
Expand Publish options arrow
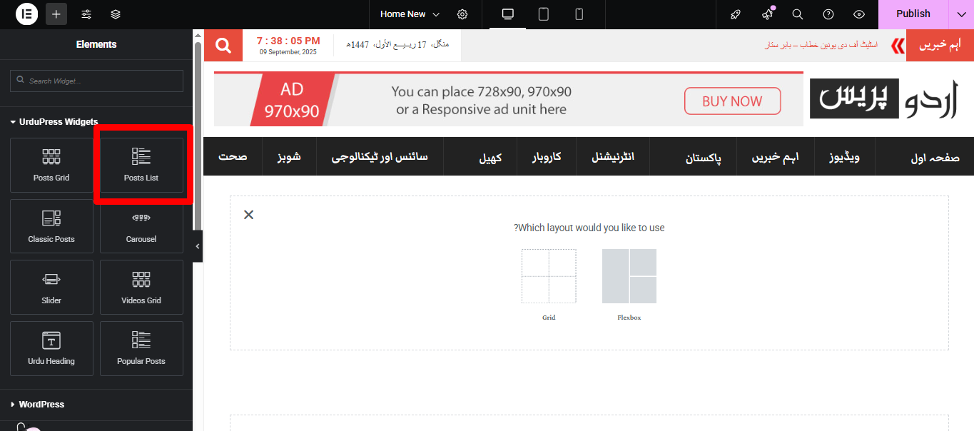pos(961,14)
